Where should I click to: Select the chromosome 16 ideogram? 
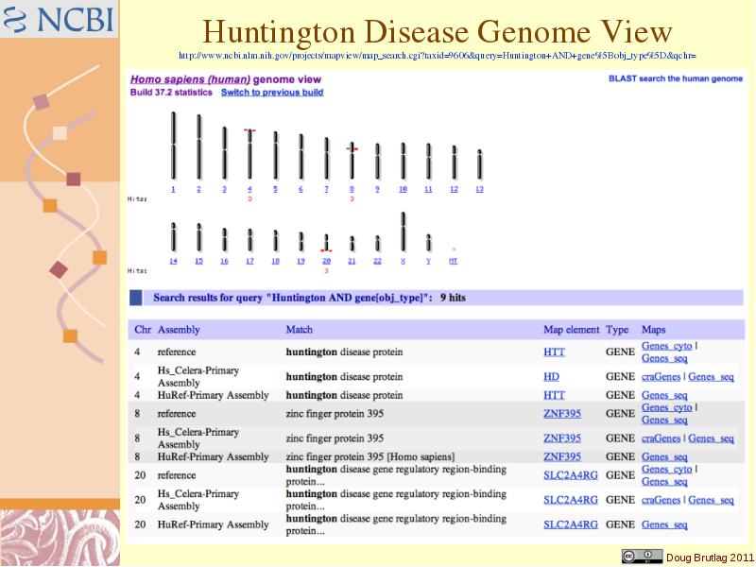tap(224, 240)
